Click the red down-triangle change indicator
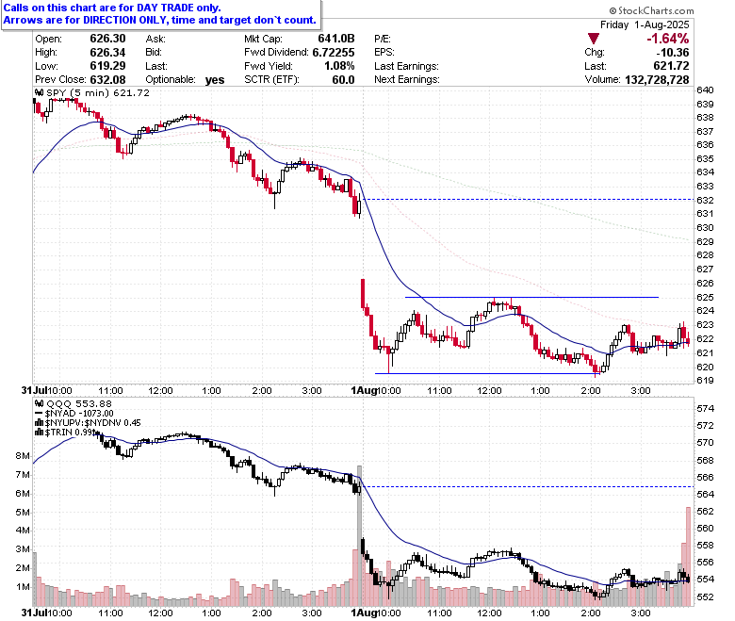The width and height of the screenshot is (735, 621). pos(594,39)
